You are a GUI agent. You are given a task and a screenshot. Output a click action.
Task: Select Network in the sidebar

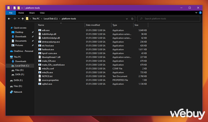(18, 92)
